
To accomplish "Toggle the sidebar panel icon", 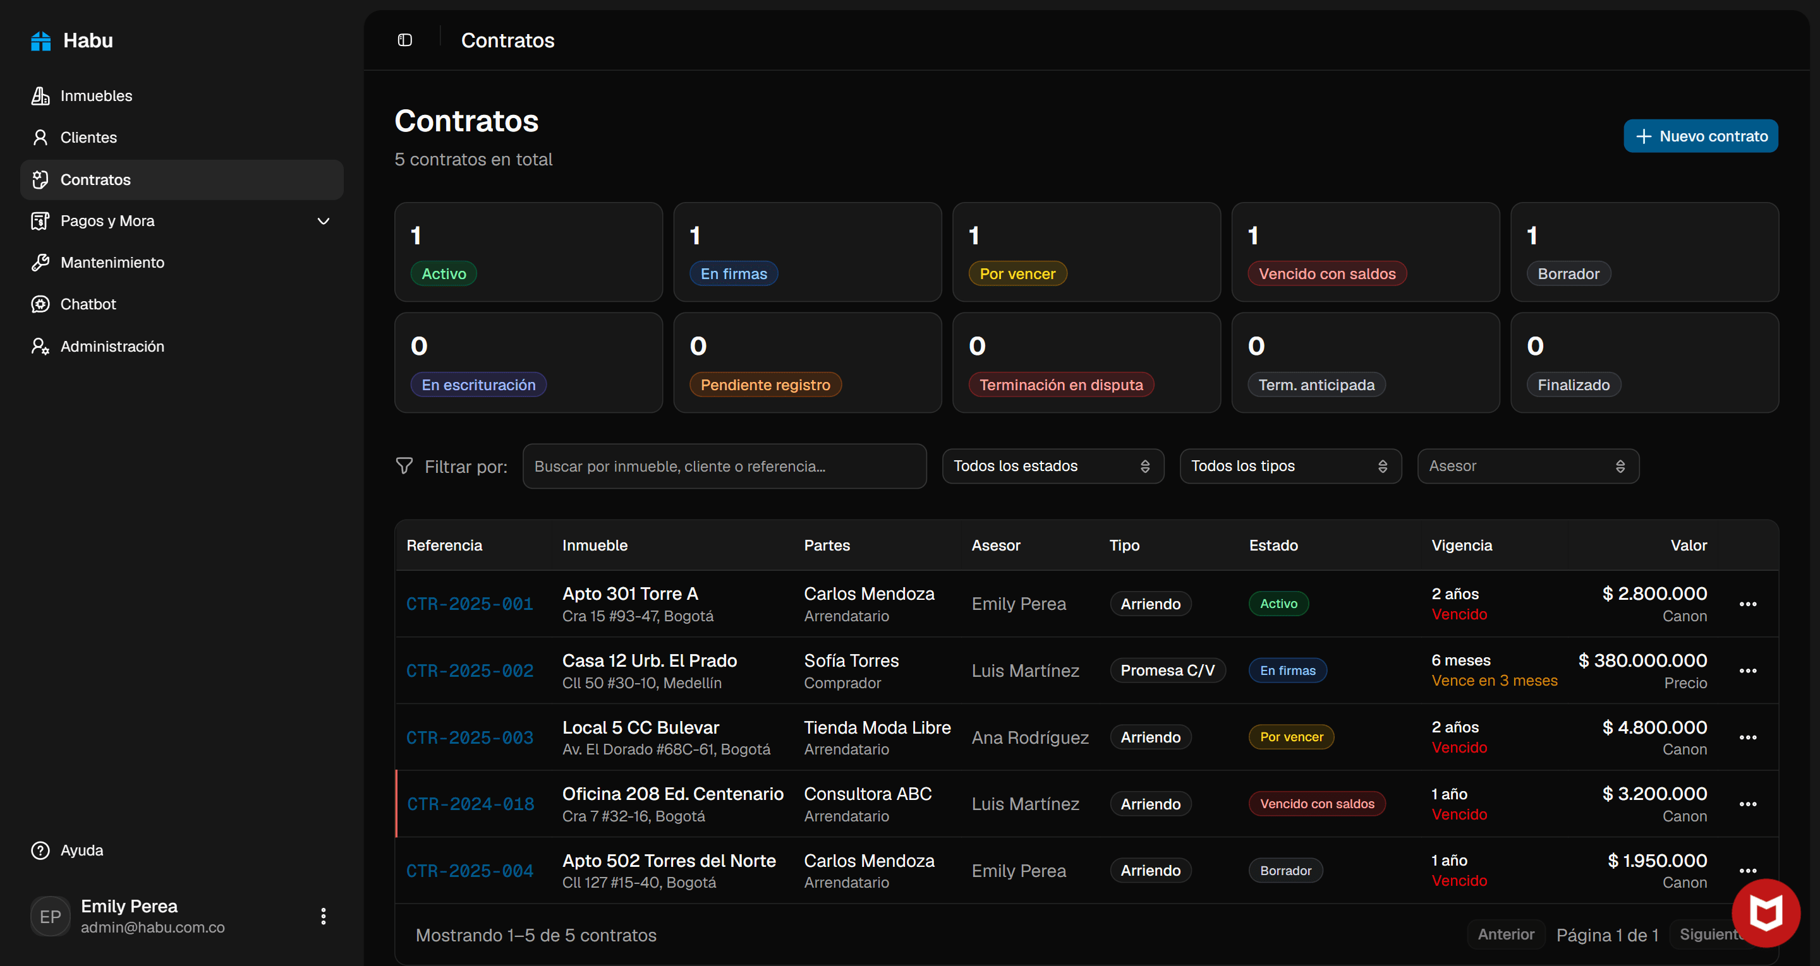I will 405,40.
